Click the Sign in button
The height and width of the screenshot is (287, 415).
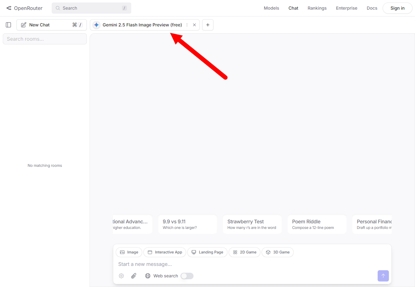coord(398,8)
